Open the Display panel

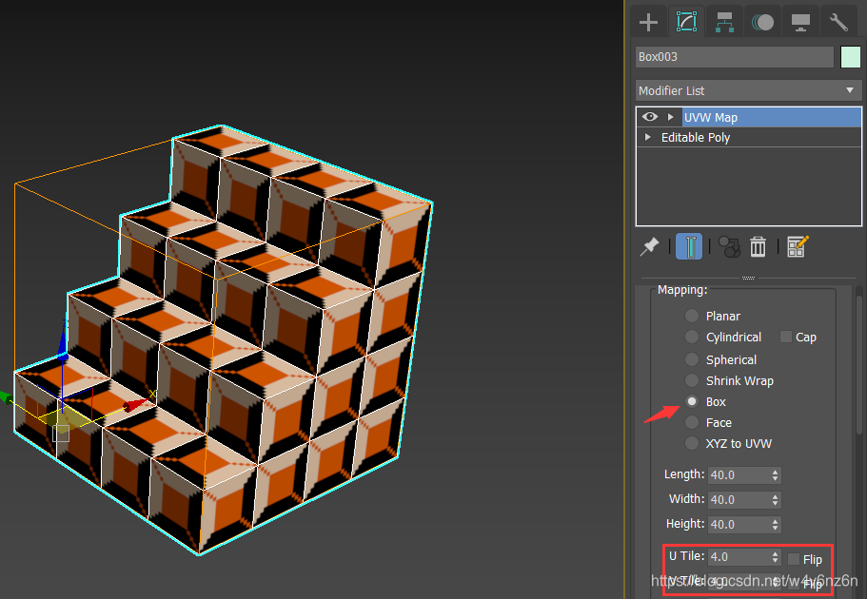tap(800, 21)
